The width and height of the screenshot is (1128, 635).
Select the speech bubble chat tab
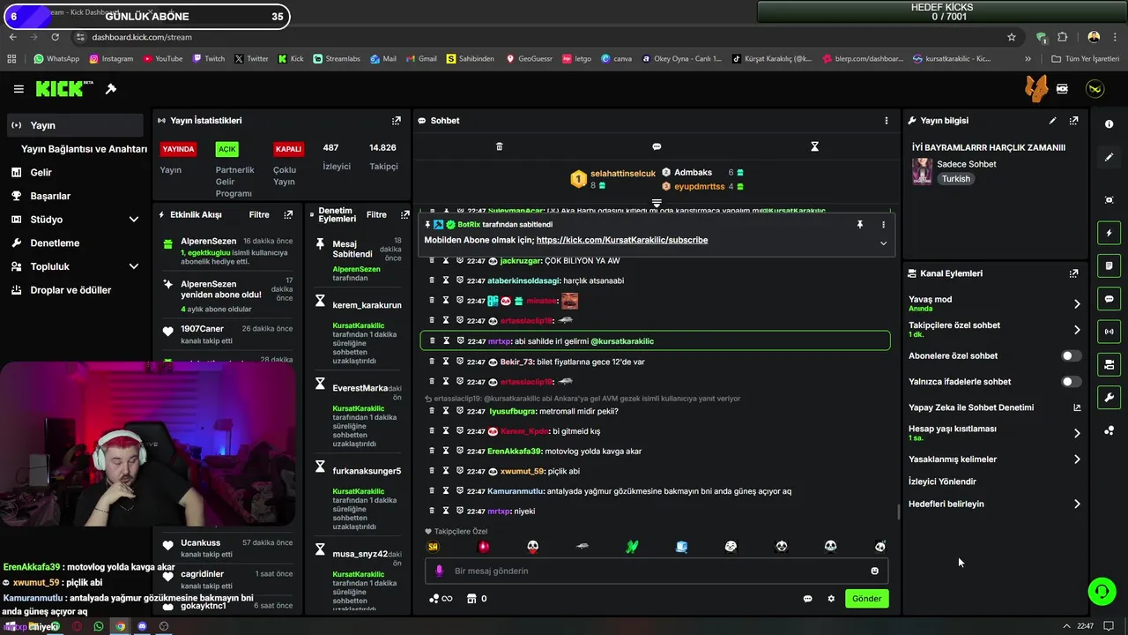point(657,146)
